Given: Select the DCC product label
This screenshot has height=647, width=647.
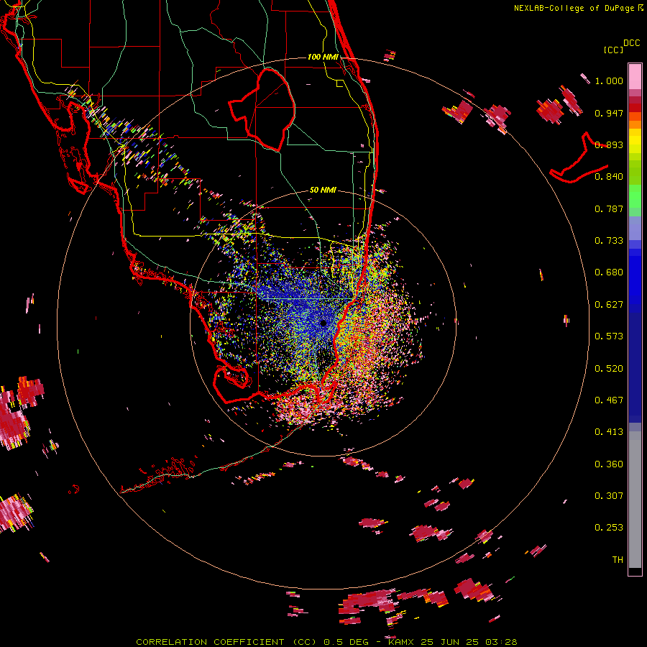Looking at the screenshot, I should click(x=631, y=43).
